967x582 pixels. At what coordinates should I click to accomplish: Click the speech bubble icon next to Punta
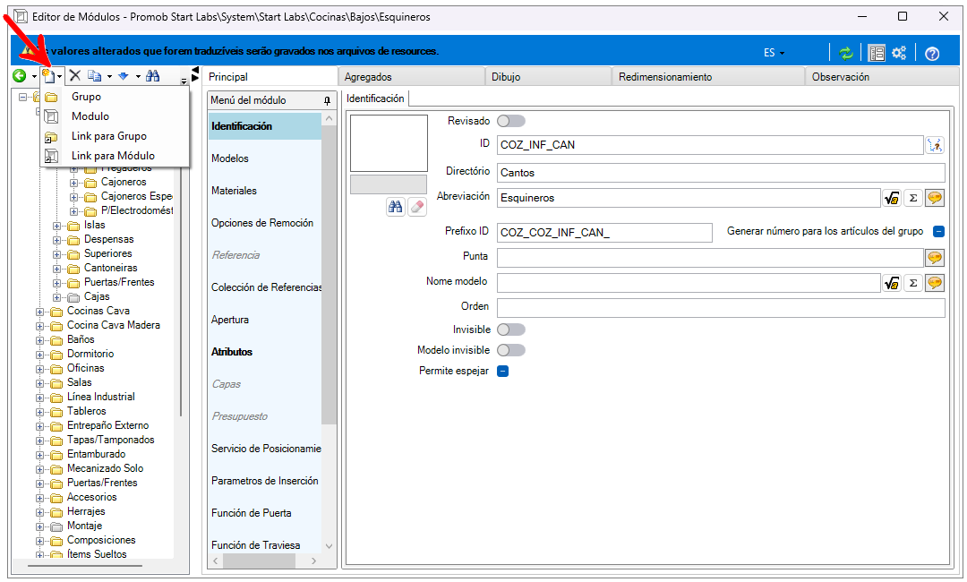click(935, 258)
